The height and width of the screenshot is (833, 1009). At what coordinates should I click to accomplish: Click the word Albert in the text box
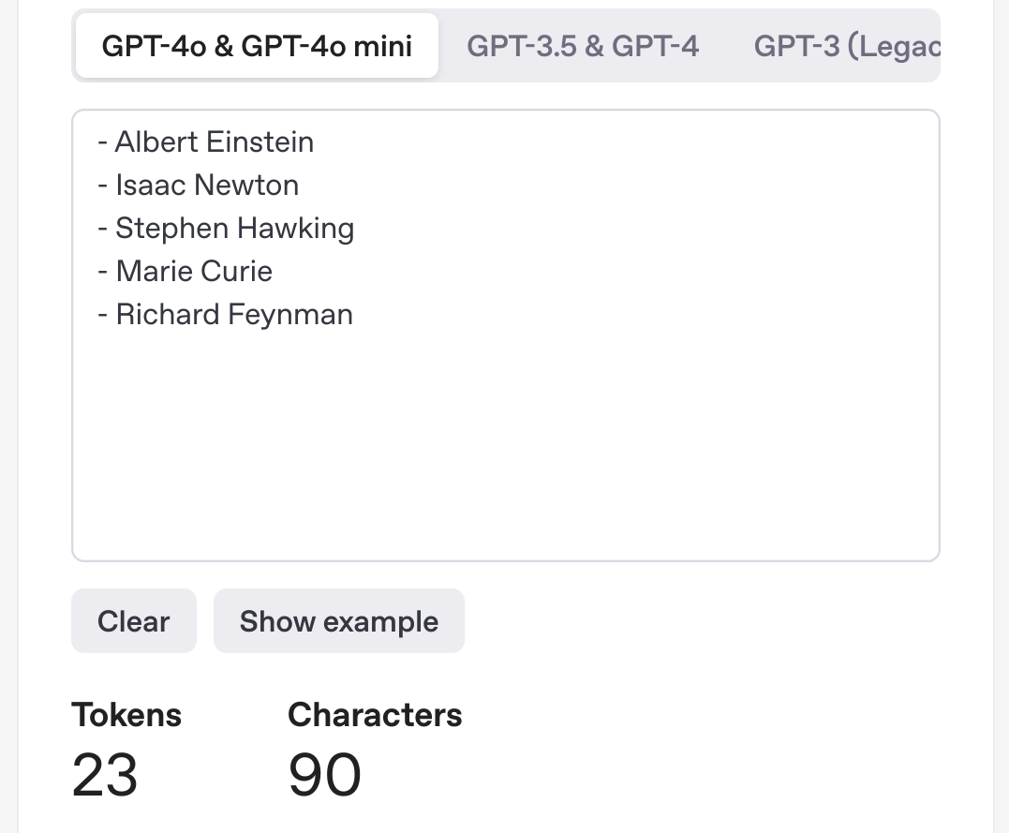[x=156, y=142]
